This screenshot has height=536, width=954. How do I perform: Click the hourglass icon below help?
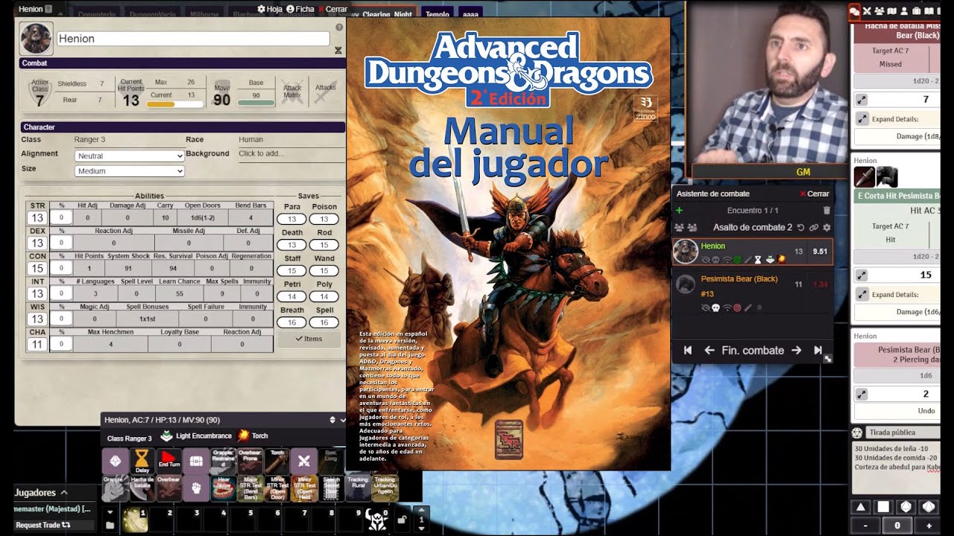point(338,51)
